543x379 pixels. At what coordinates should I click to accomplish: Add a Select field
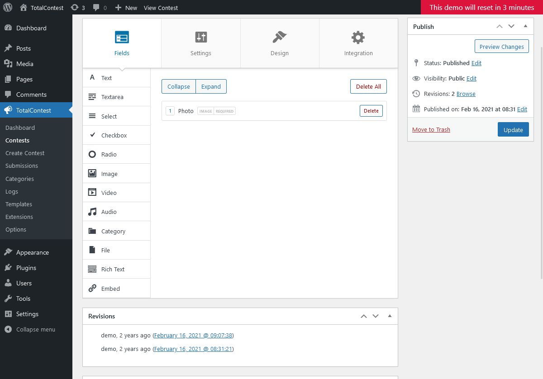116,116
